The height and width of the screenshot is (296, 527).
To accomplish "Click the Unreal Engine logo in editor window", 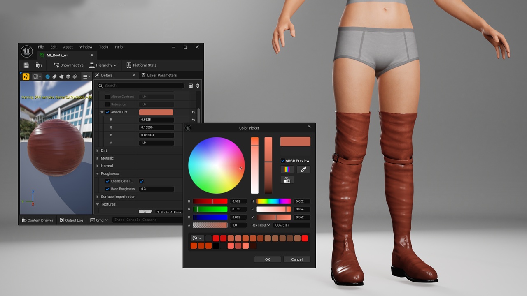I will click(x=27, y=51).
